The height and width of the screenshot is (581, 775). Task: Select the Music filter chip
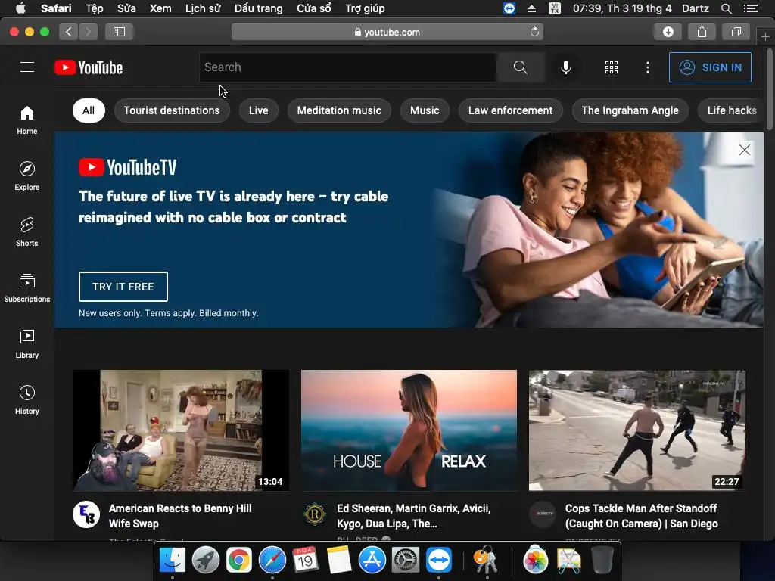[x=425, y=110]
